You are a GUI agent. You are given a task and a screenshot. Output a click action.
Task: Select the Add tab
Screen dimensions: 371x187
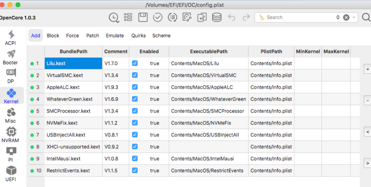click(36, 36)
